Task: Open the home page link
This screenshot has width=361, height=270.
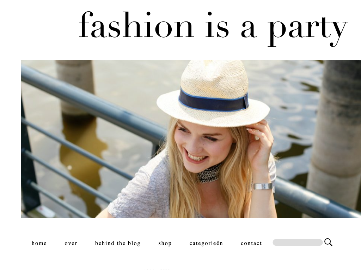Action: click(x=39, y=243)
